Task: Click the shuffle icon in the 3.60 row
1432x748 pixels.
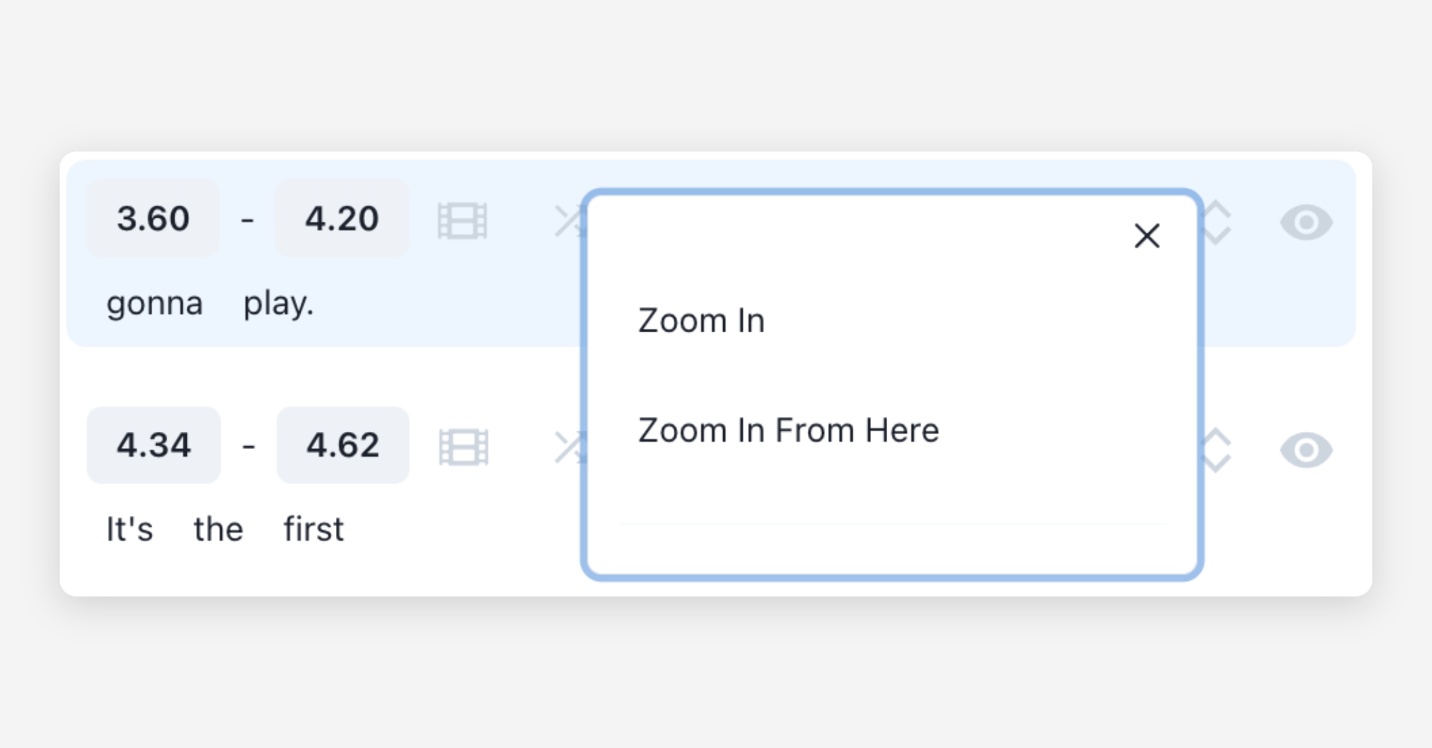Action: 568,221
